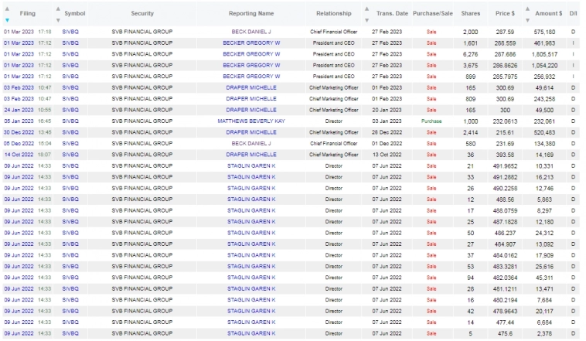The height and width of the screenshot is (341, 586).
Task: Click the D/I column header
Action: 573,13
